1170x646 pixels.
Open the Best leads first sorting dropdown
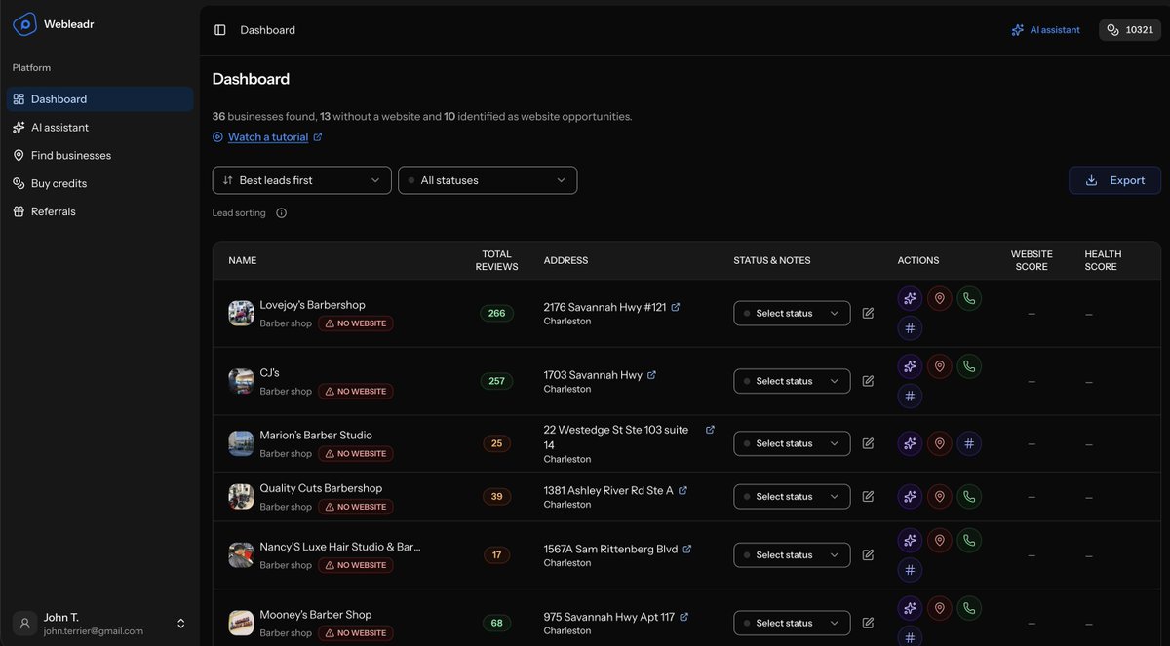(302, 180)
